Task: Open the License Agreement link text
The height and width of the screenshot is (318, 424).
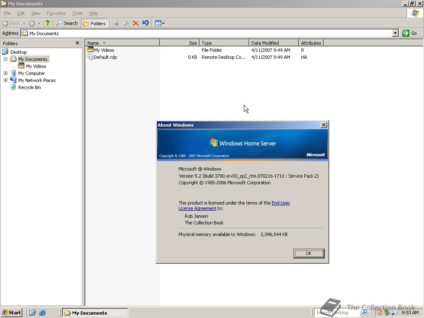Action: [198, 209]
